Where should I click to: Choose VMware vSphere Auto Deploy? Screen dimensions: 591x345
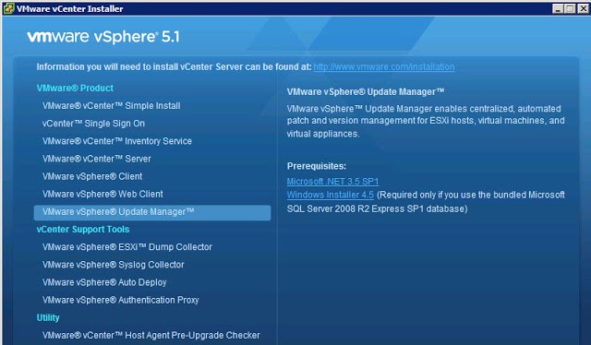tap(104, 282)
